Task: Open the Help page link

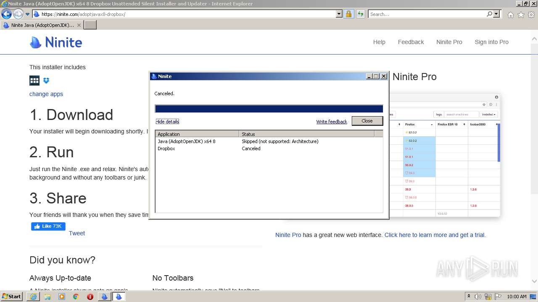Action: pos(379,42)
